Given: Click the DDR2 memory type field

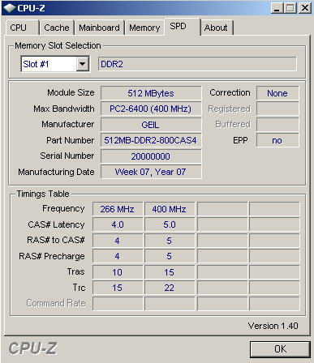Looking at the screenshot, I should click(197, 64).
